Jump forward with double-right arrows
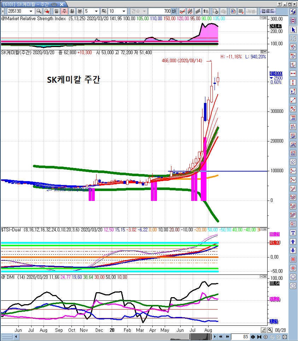This screenshot has height=341, width=298. click(227, 337)
